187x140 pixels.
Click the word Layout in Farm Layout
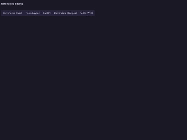point(36,13)
